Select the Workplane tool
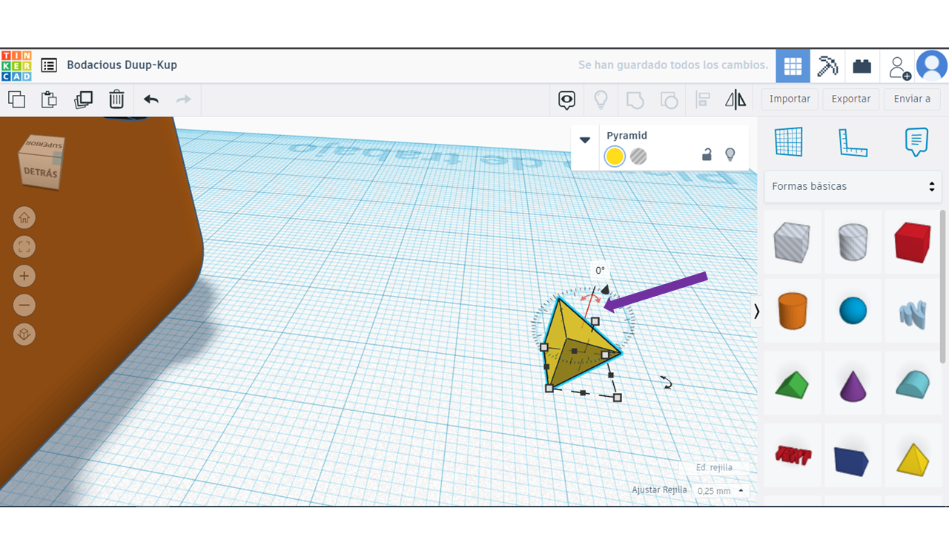Viewport: 949px width, 534px height. coord(789,142)
